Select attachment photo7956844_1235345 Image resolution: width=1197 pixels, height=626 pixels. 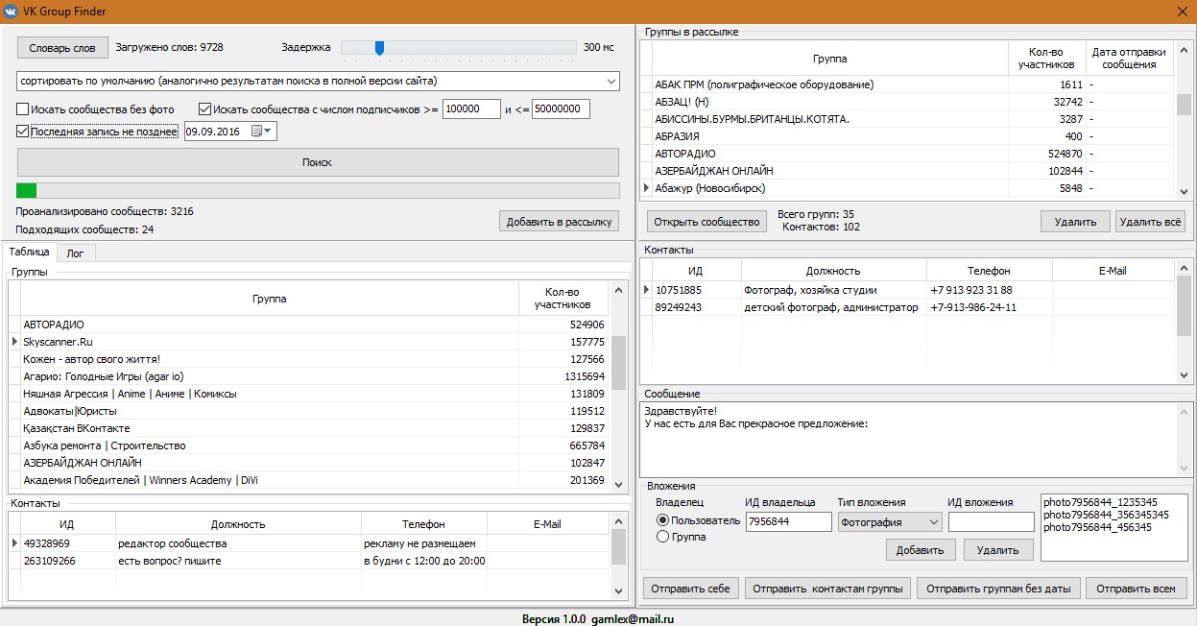point(1100,502)
